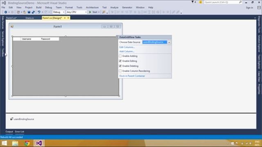
Task: Open the Format menu
Action: coord(69,7)
